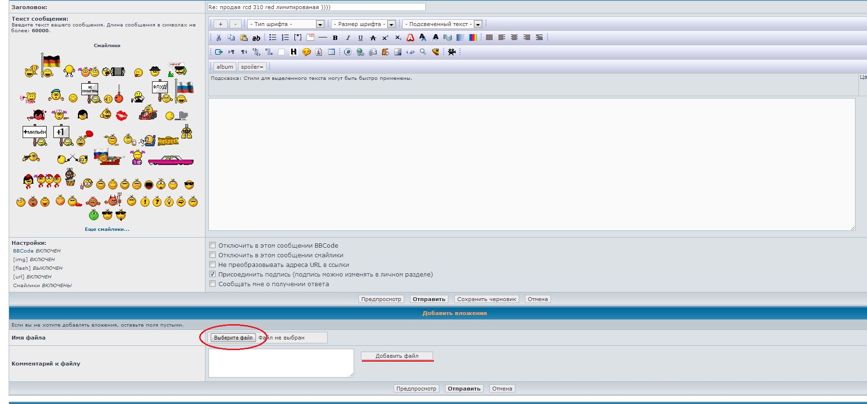Screen dimensions: 867x404
Task: Insert a bulleted list
Action: 273,38
